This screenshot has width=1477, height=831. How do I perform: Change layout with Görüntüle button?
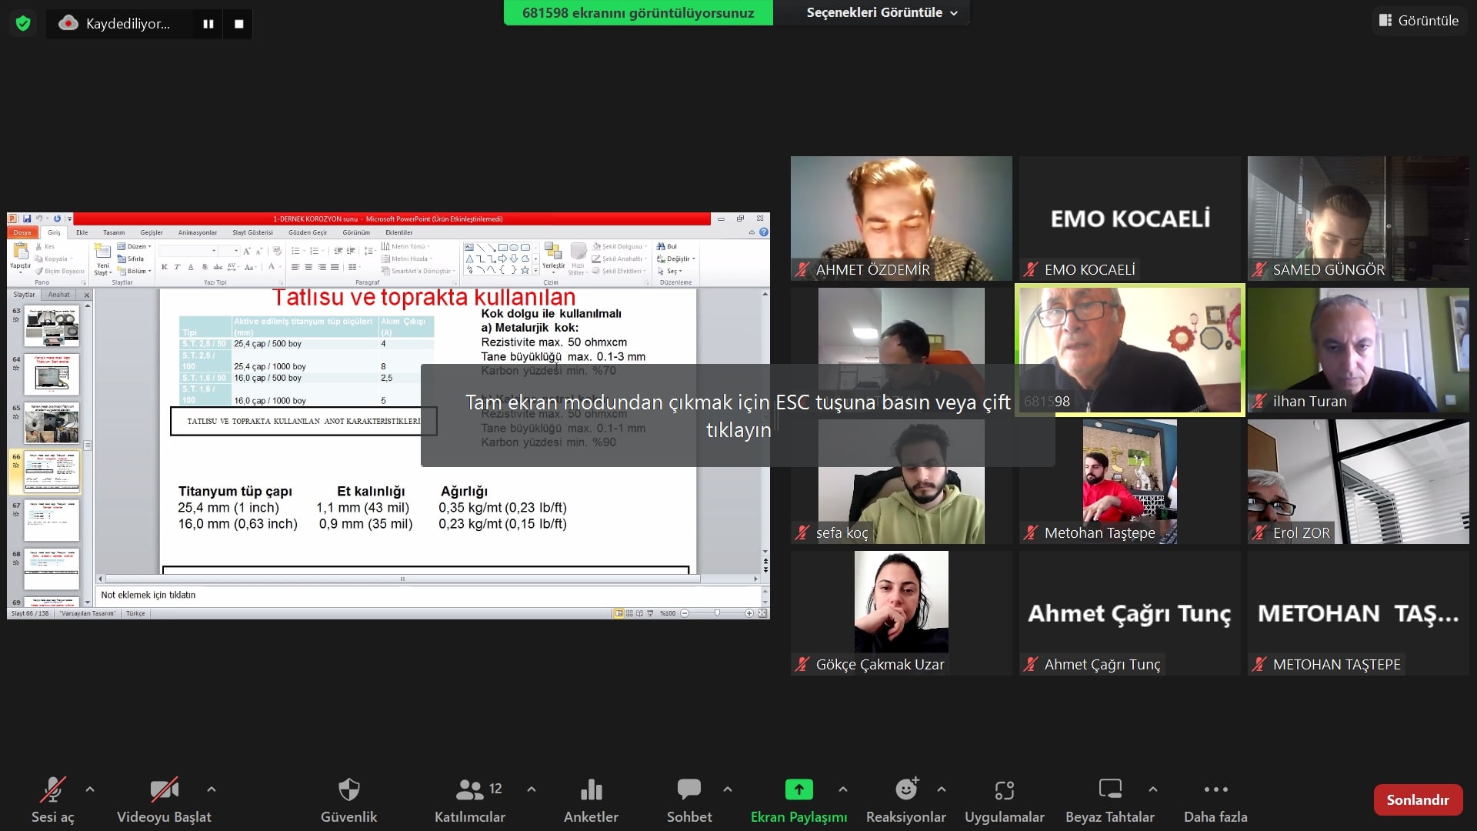tap(1419, 21)
